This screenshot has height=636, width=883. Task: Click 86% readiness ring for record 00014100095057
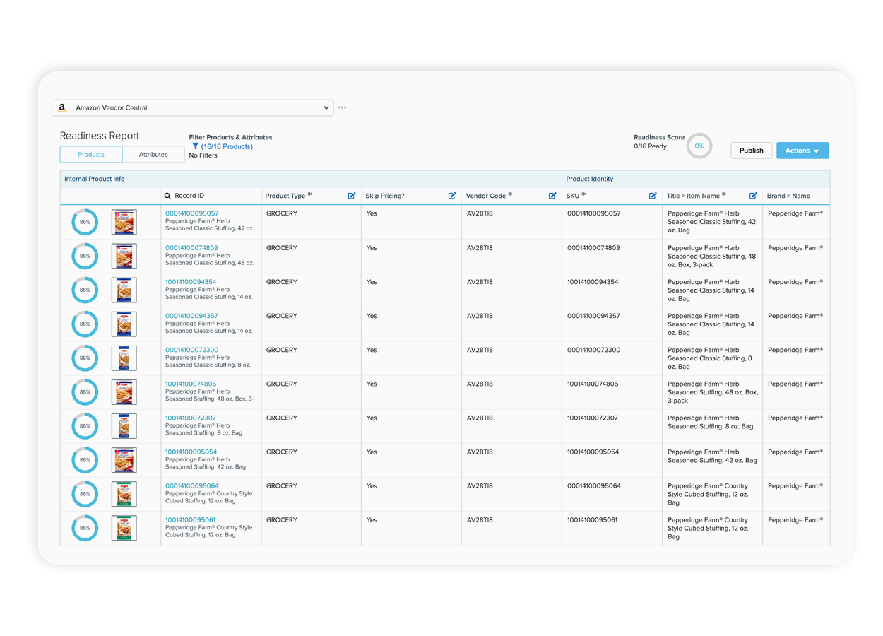click(85, 222)
